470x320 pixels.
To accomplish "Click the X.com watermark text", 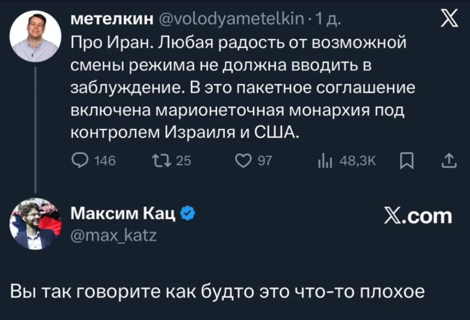I will (x=418, y=216).
